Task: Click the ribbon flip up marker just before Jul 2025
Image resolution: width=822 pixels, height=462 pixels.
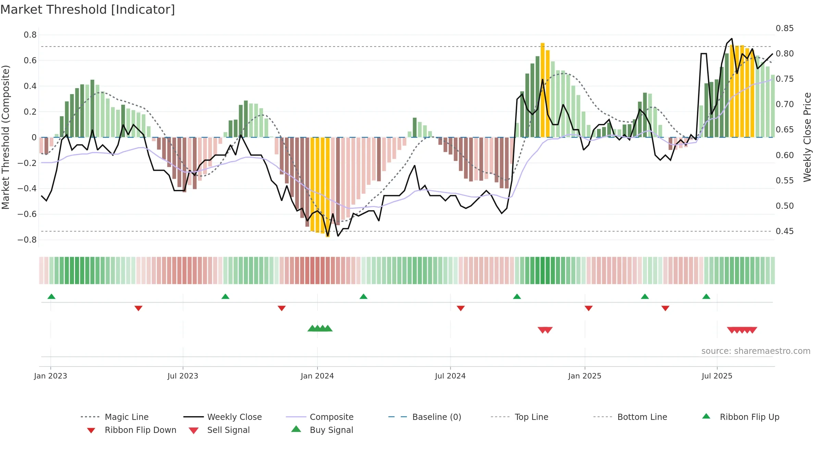Action: [706, 296]
